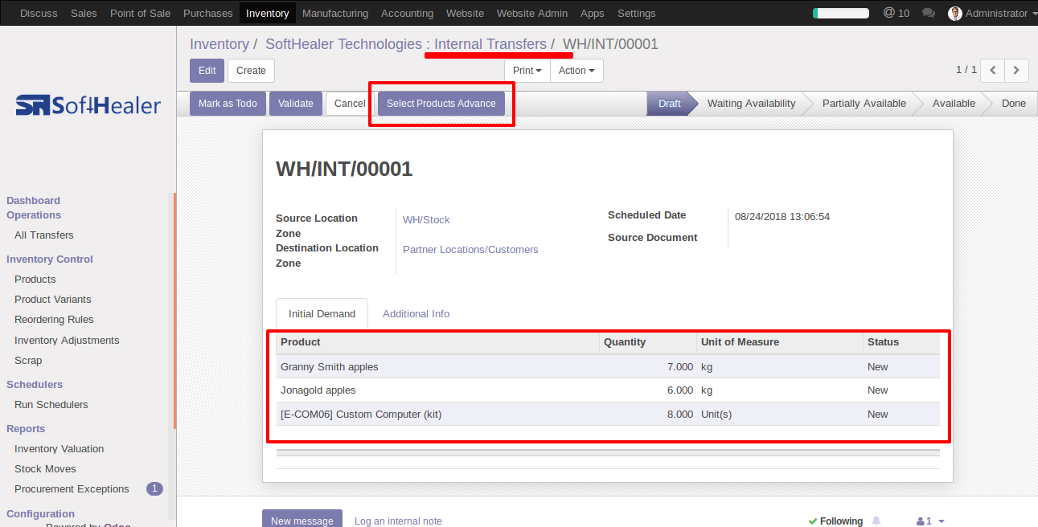
Task: Open Dashboard in sidebar
Action: [33, 201]
